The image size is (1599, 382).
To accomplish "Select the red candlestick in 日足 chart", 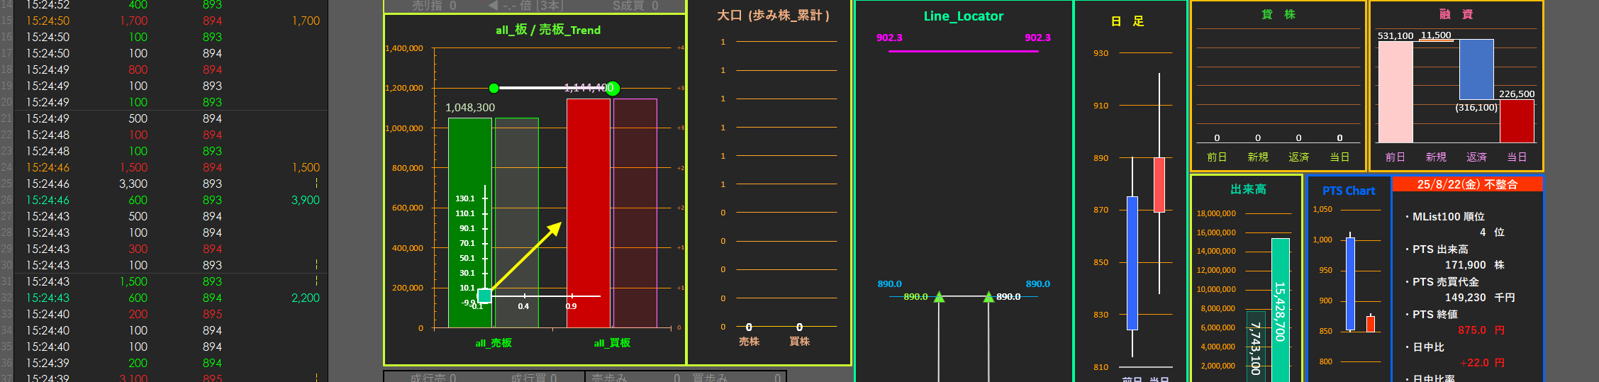I will pyautogui.click(x=1159, y=184).
